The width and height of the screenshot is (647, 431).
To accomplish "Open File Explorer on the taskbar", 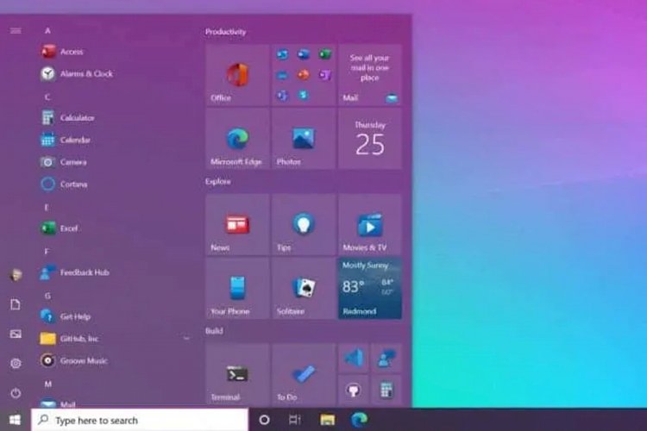I will 327,420.
